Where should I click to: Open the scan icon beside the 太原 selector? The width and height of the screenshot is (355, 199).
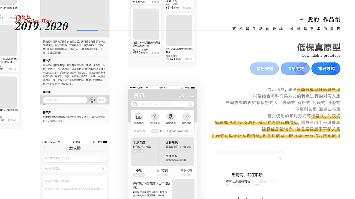coord(192,96)
